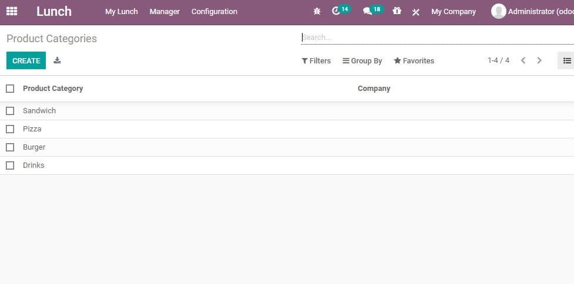Viewport: 574px width, 284px height.
Task: Open the Drinks category row
Action: point(287,165)
